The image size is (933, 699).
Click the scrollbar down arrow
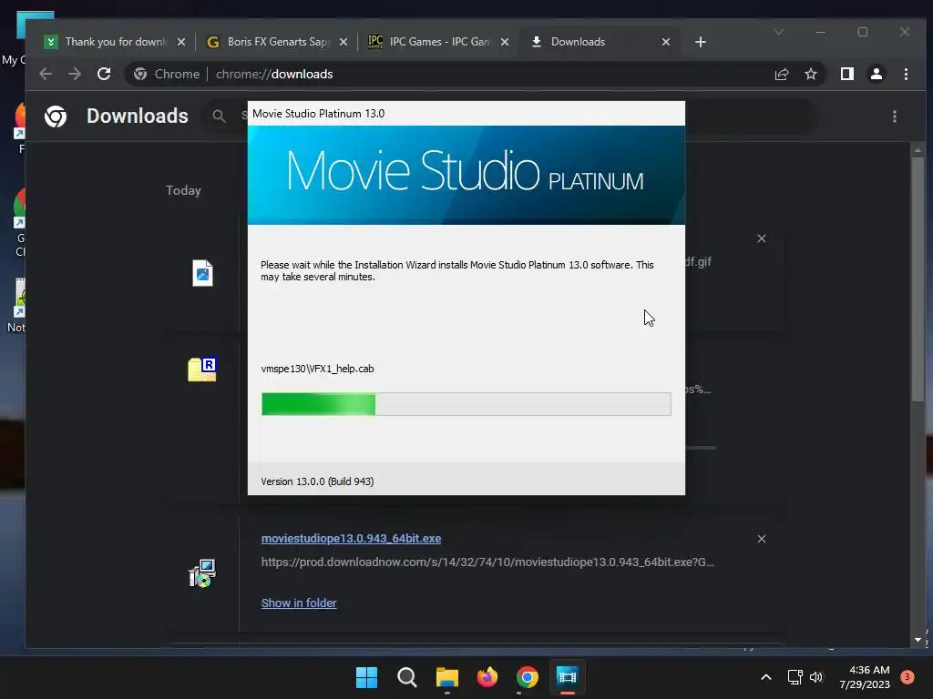click(x=918, y=640)
